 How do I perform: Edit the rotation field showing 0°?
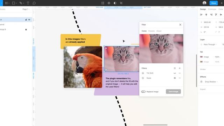pyautogui.click(x=205, y=32)
